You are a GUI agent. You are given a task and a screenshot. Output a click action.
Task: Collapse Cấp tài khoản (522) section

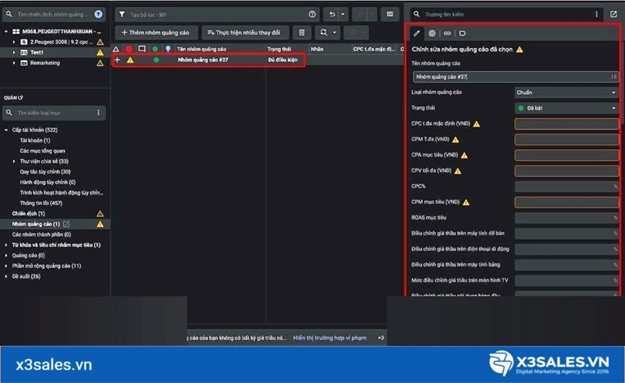click(6, 130)
